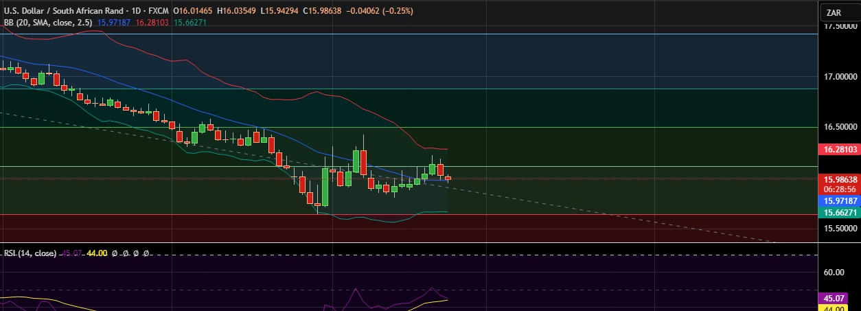Image resolution: width=861 pixels, height=311 pixels.
Task: Click the 15.98638 current price label
Action: click(839, 178)
